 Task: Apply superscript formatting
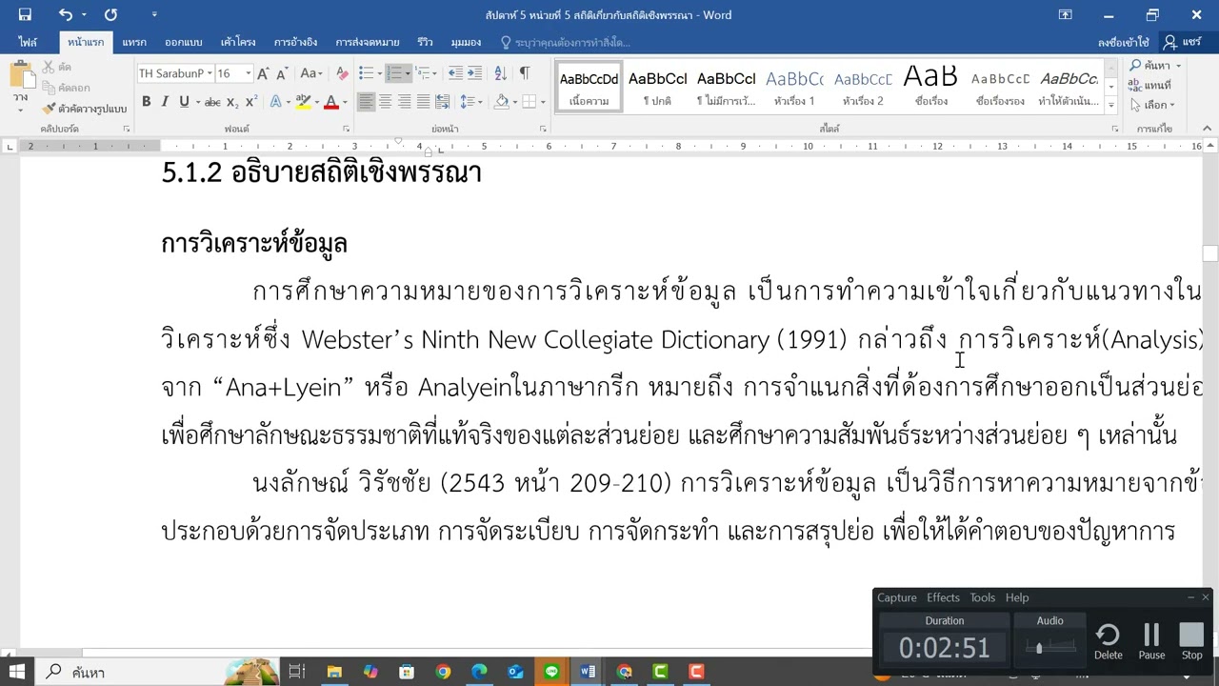pyautogui.click(x=251, y=102)
